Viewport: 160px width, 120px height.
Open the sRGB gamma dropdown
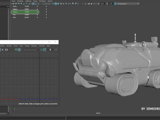tap(128, 4)
